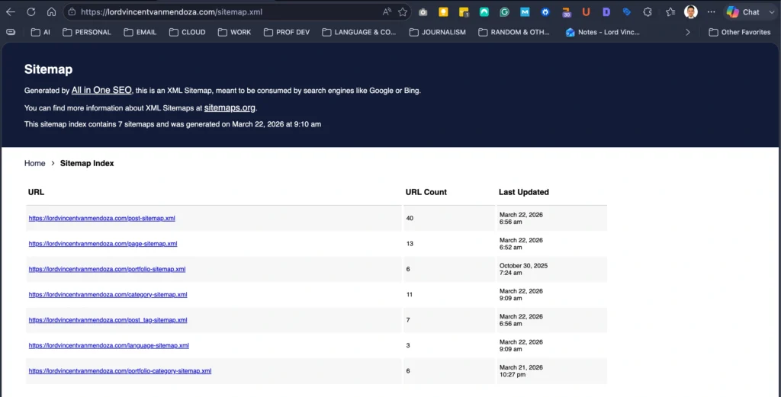Open the portfolio-category-sitemap.xml link
The image size is (781, 397).
(x=120, y=371)
